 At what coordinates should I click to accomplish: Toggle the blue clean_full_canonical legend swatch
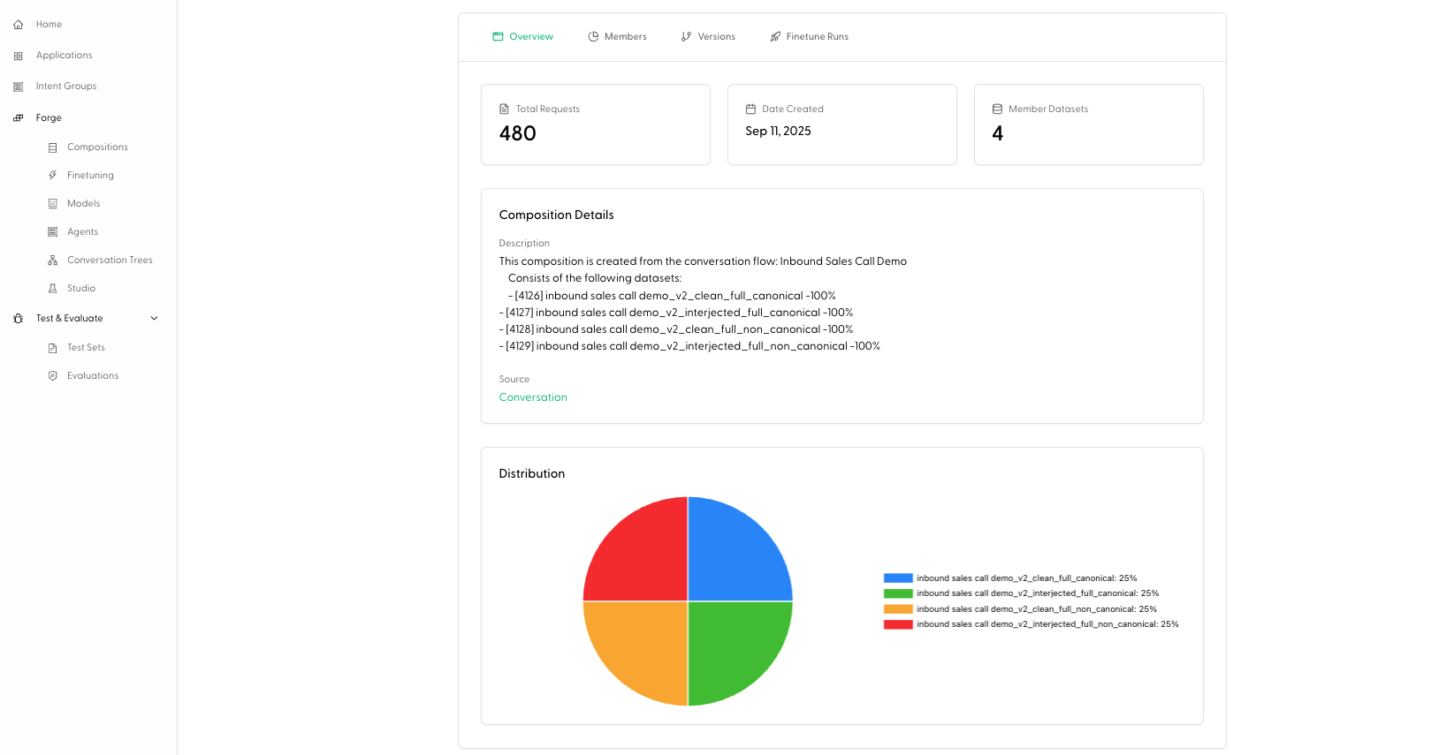point(898,578)
